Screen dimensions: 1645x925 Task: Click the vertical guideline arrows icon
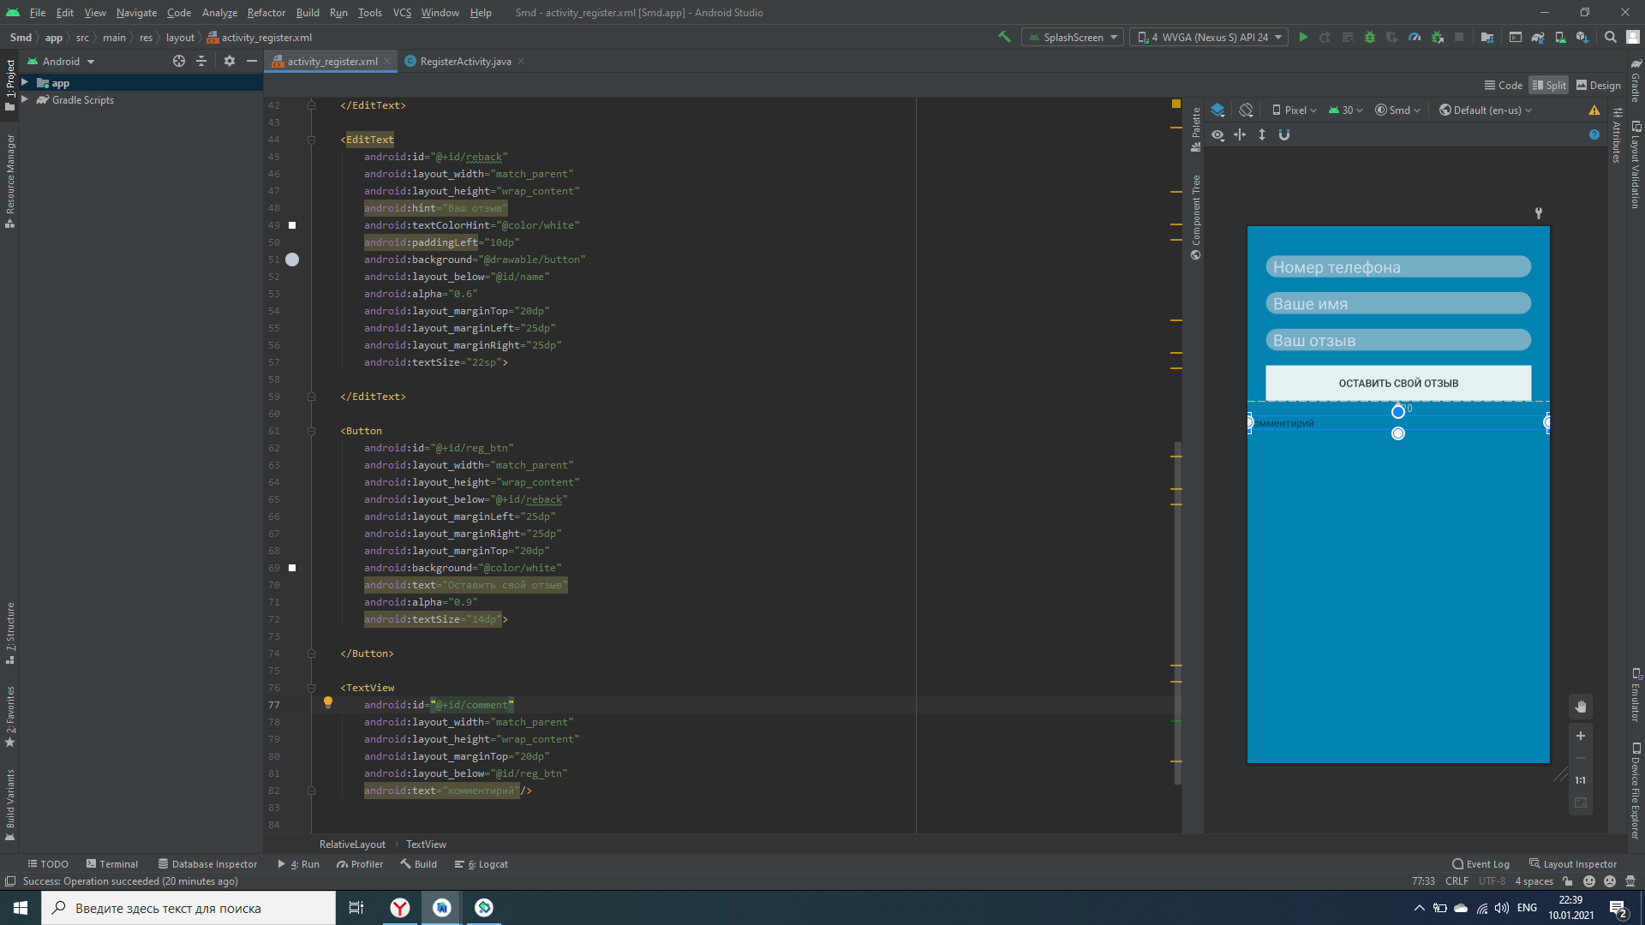click(1262, 134)
